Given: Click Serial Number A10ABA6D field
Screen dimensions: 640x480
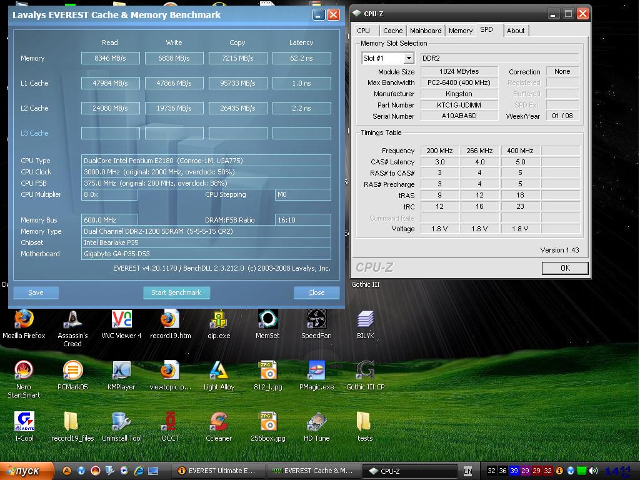Looking at the screenshot, I should point(459,116).
